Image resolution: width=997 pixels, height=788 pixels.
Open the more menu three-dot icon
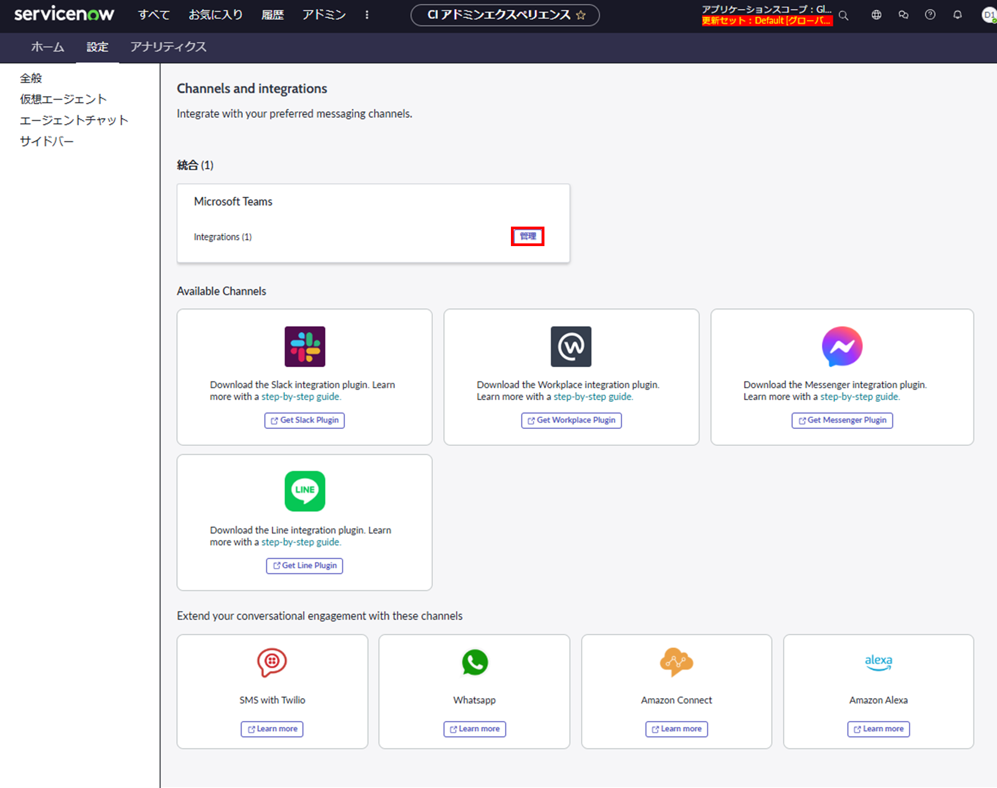[367, 15]
